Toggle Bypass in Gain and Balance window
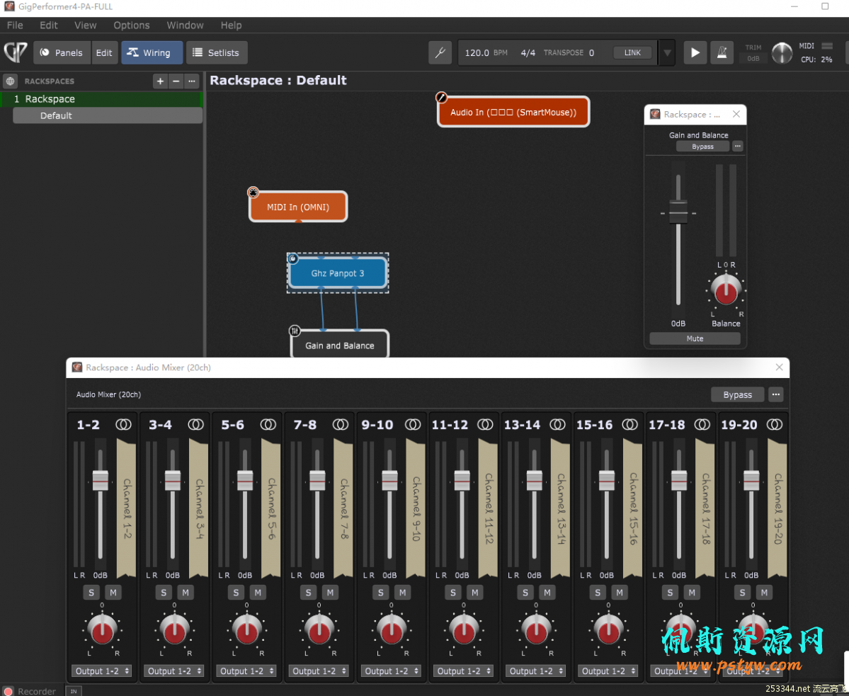 (703, 147)
